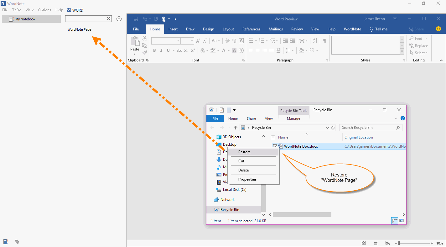Click the Save icon in Word's quick access toolbar
The image size is (446, 247).
tap(136, 19)
